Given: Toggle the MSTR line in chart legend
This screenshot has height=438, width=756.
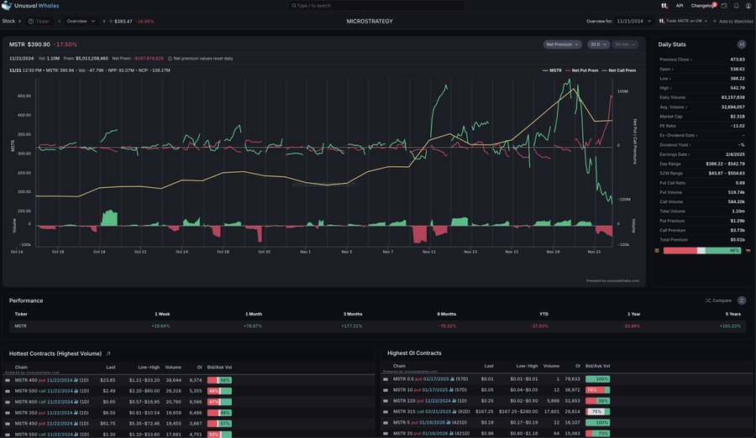Looking at the screenshot, I should tap(552, 70).
